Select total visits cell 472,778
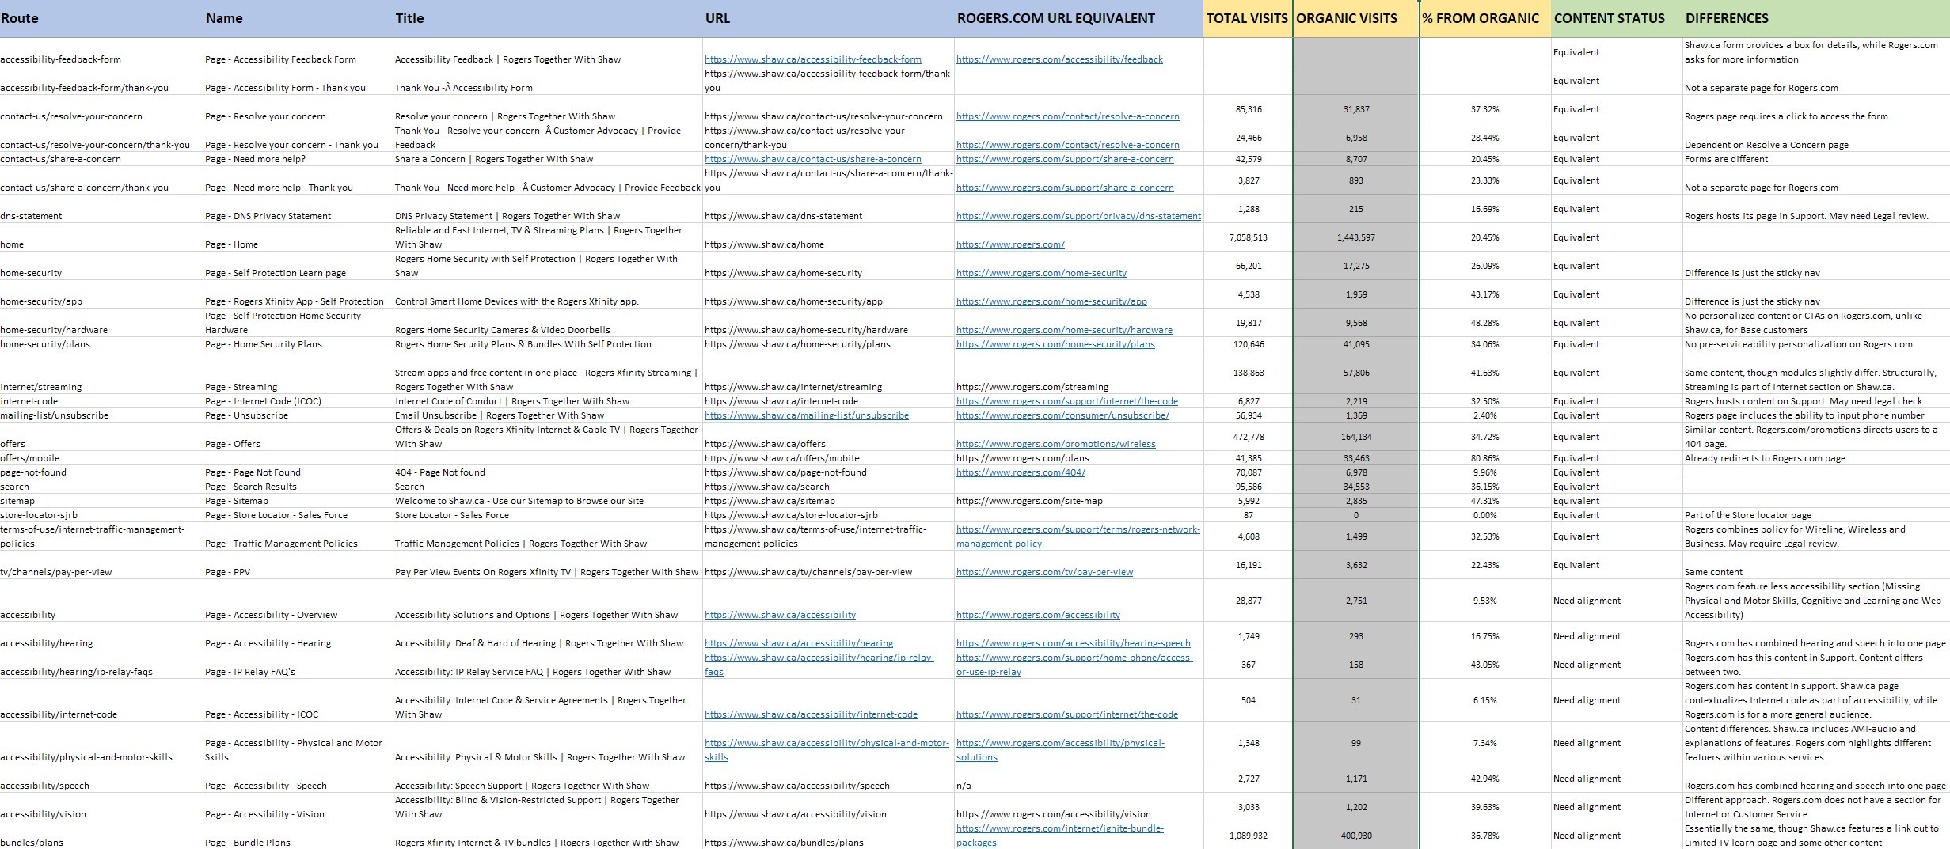 point(1248,437)
